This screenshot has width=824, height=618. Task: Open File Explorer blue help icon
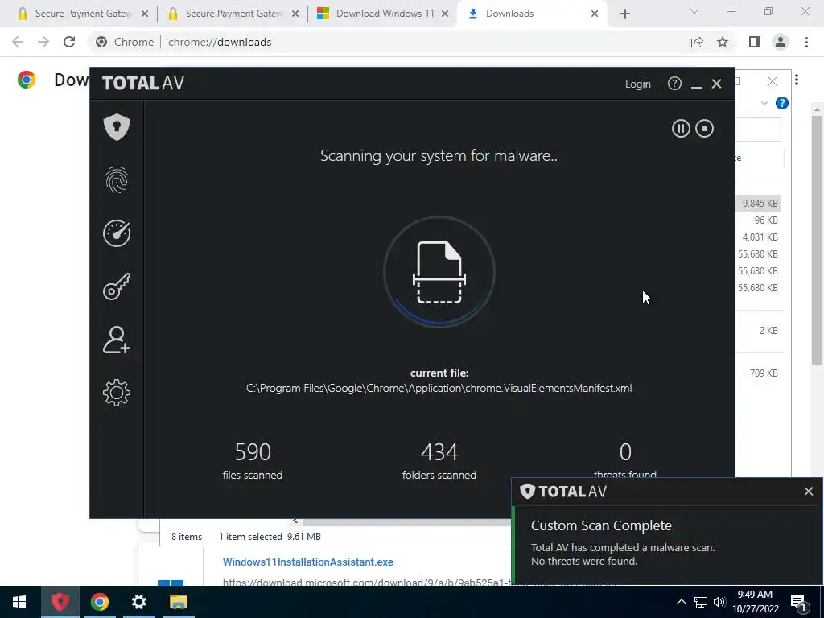782,103
